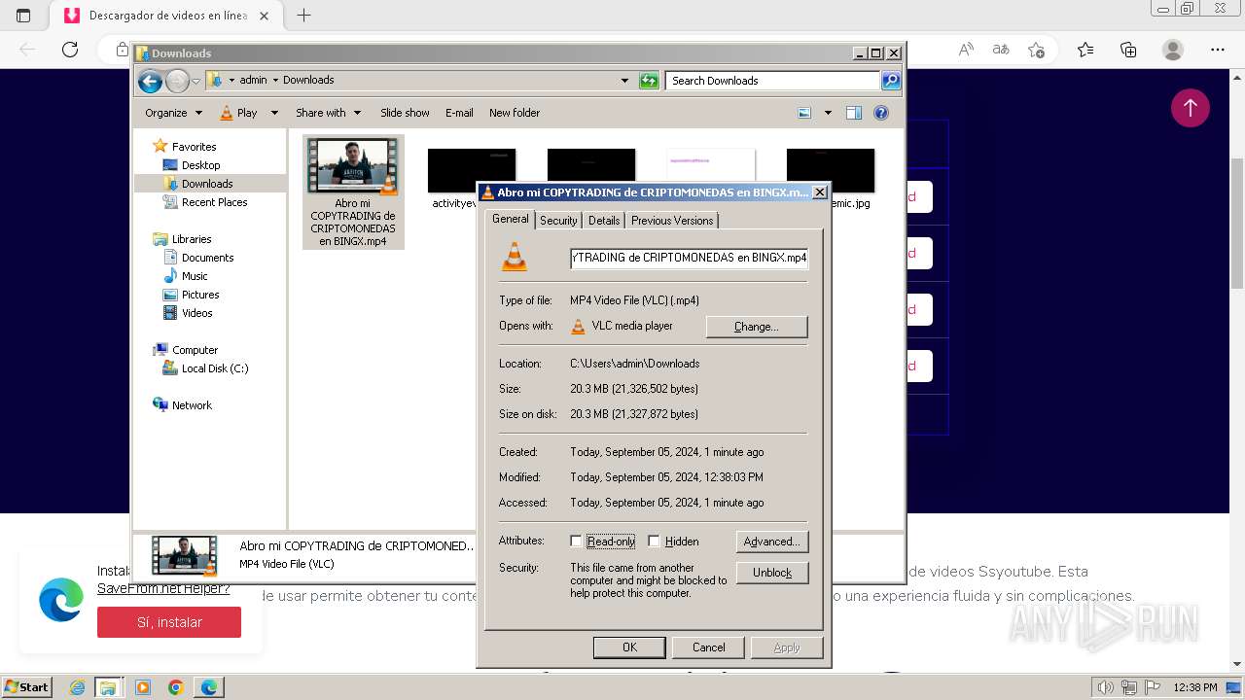Screen dimensions: 1245x700
Task: Open the Music library
Action: (x=194, y=276)
